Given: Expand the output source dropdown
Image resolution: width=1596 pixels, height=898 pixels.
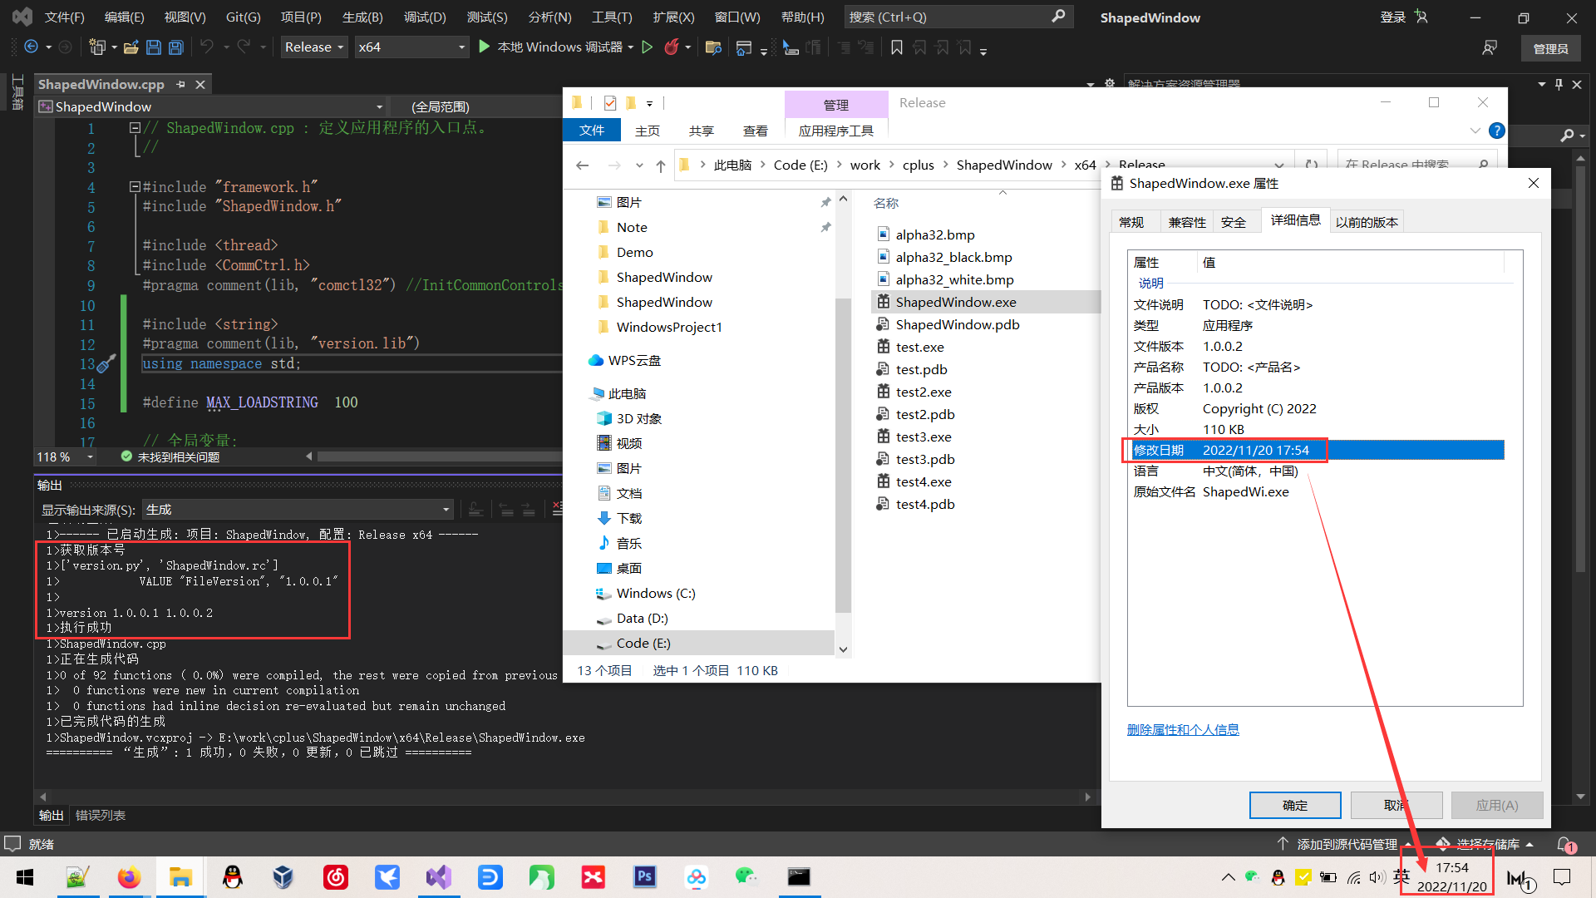Looking at the screenshot, I should pyautogui.click(x=446, y=510).
